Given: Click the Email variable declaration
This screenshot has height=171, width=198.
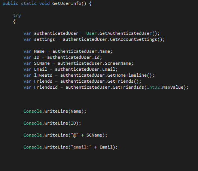Looking at the screenshot, I should click(40, 69).
